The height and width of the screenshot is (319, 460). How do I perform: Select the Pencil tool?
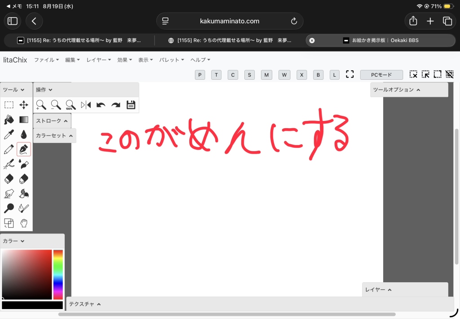tap(9, 149)
